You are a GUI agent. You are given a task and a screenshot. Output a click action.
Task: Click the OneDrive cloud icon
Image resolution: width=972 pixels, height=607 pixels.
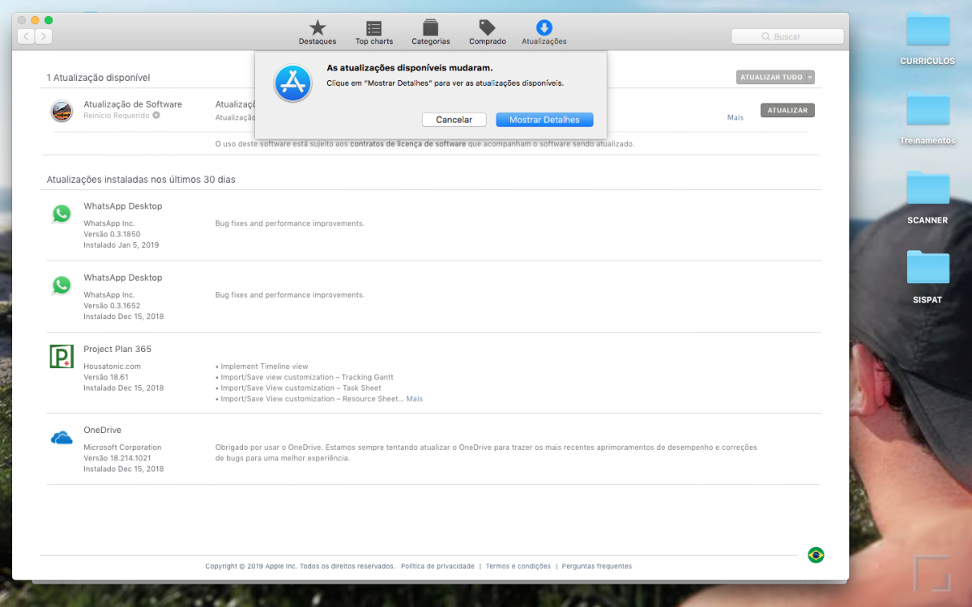(x=62, y=438)
